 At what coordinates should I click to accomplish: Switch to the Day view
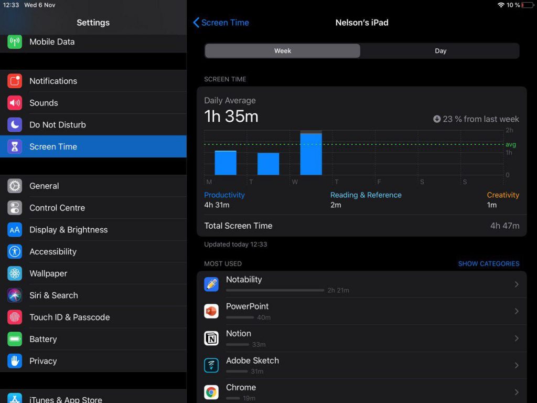(441, 51)
